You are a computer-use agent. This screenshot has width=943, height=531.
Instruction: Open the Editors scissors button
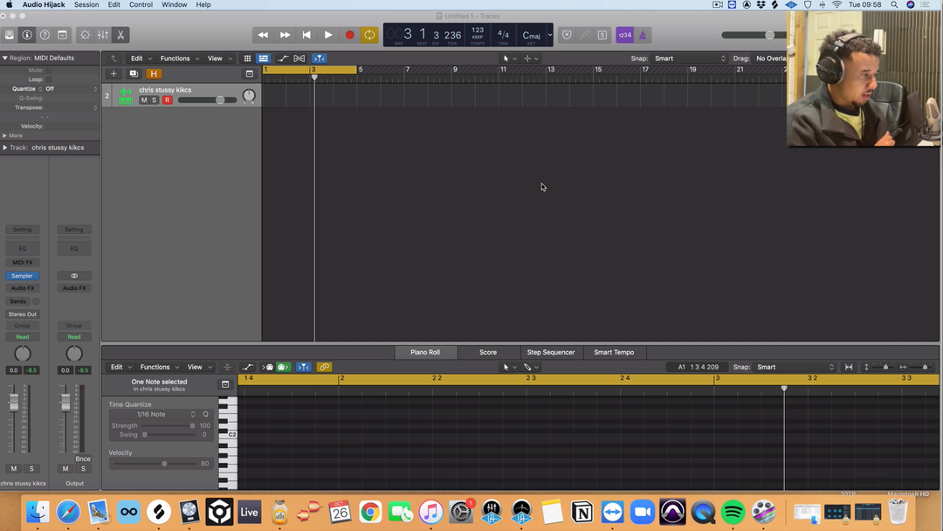click(120, 35)
